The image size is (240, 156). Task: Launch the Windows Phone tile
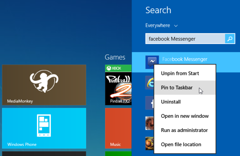44,128
